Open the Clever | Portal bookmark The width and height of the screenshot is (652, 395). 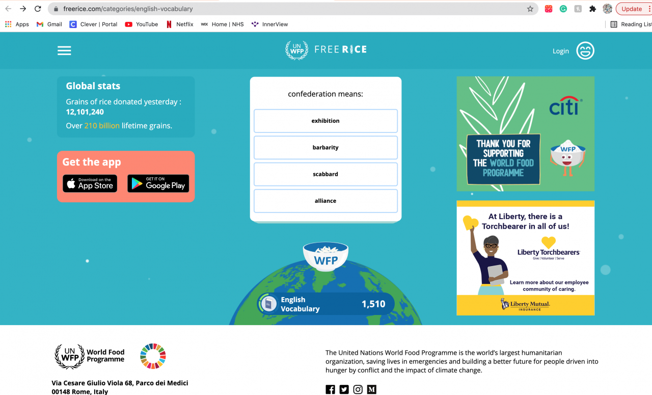93,24
